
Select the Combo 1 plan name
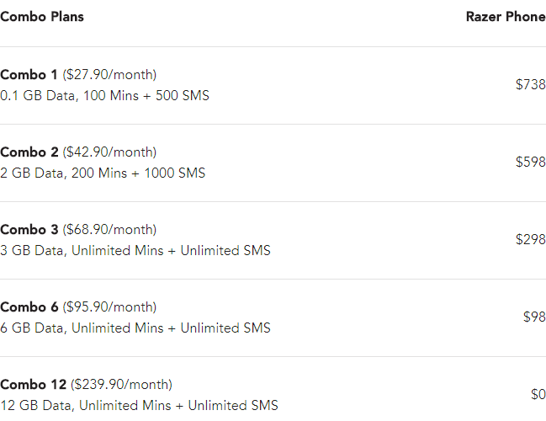tap(29, 75)
